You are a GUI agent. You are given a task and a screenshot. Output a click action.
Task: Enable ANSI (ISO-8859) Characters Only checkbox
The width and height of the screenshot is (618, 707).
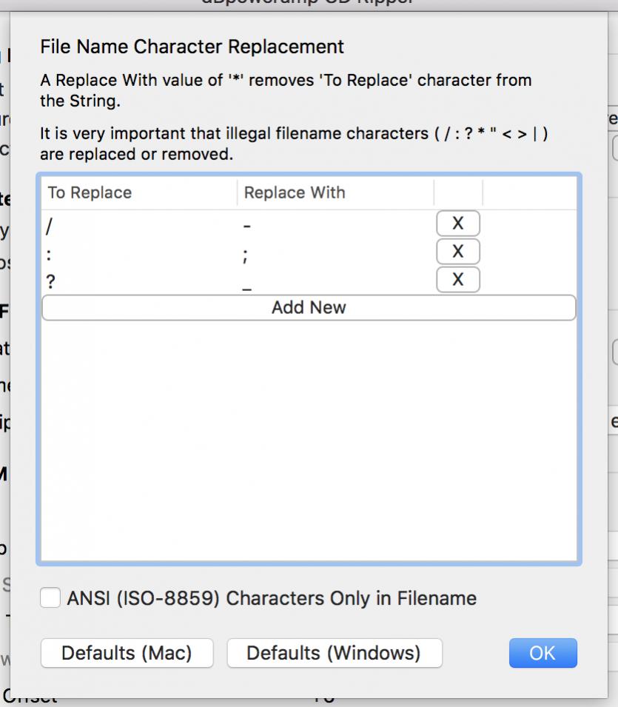pos(51,597)
